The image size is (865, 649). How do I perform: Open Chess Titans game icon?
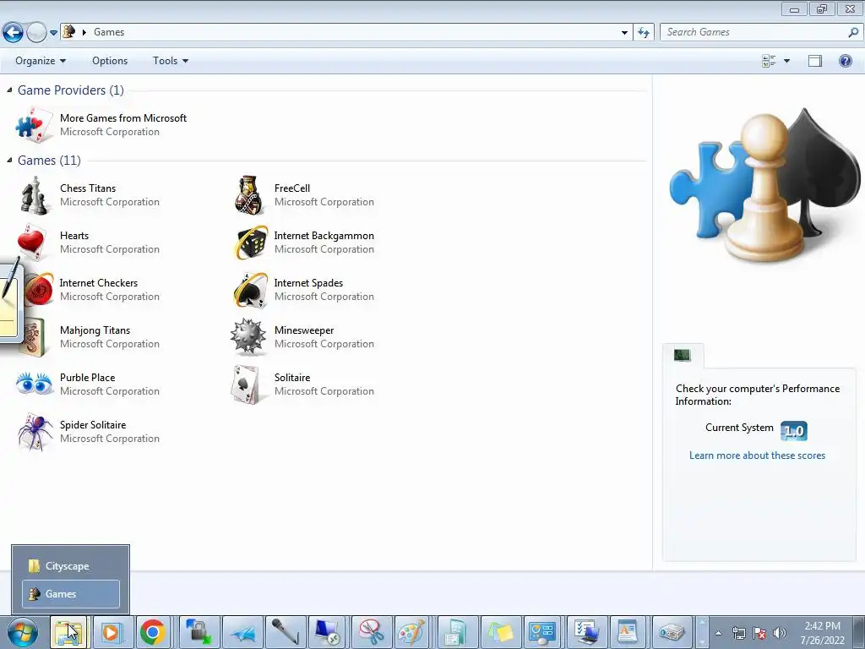tap(34, 195)
